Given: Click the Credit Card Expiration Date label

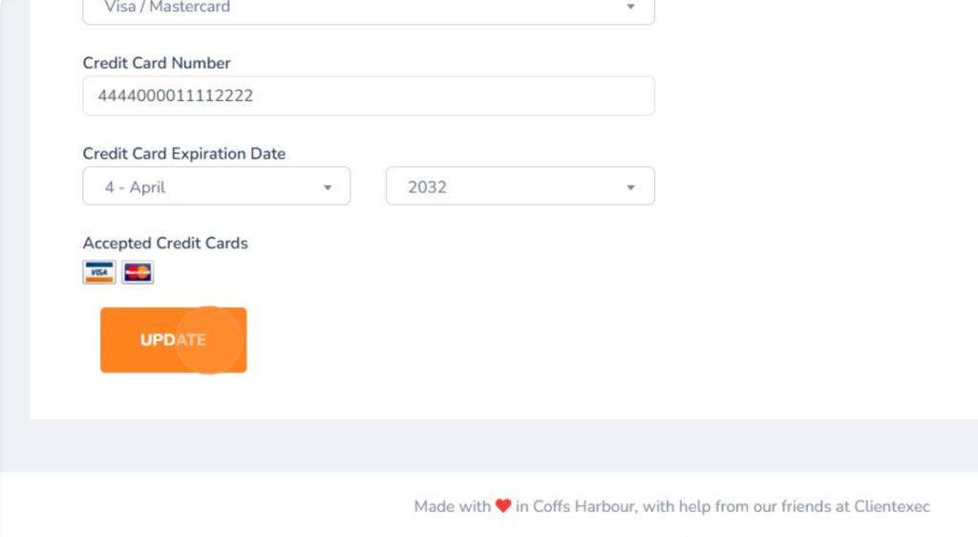Looking at the screenshot, I should [184, 154].
